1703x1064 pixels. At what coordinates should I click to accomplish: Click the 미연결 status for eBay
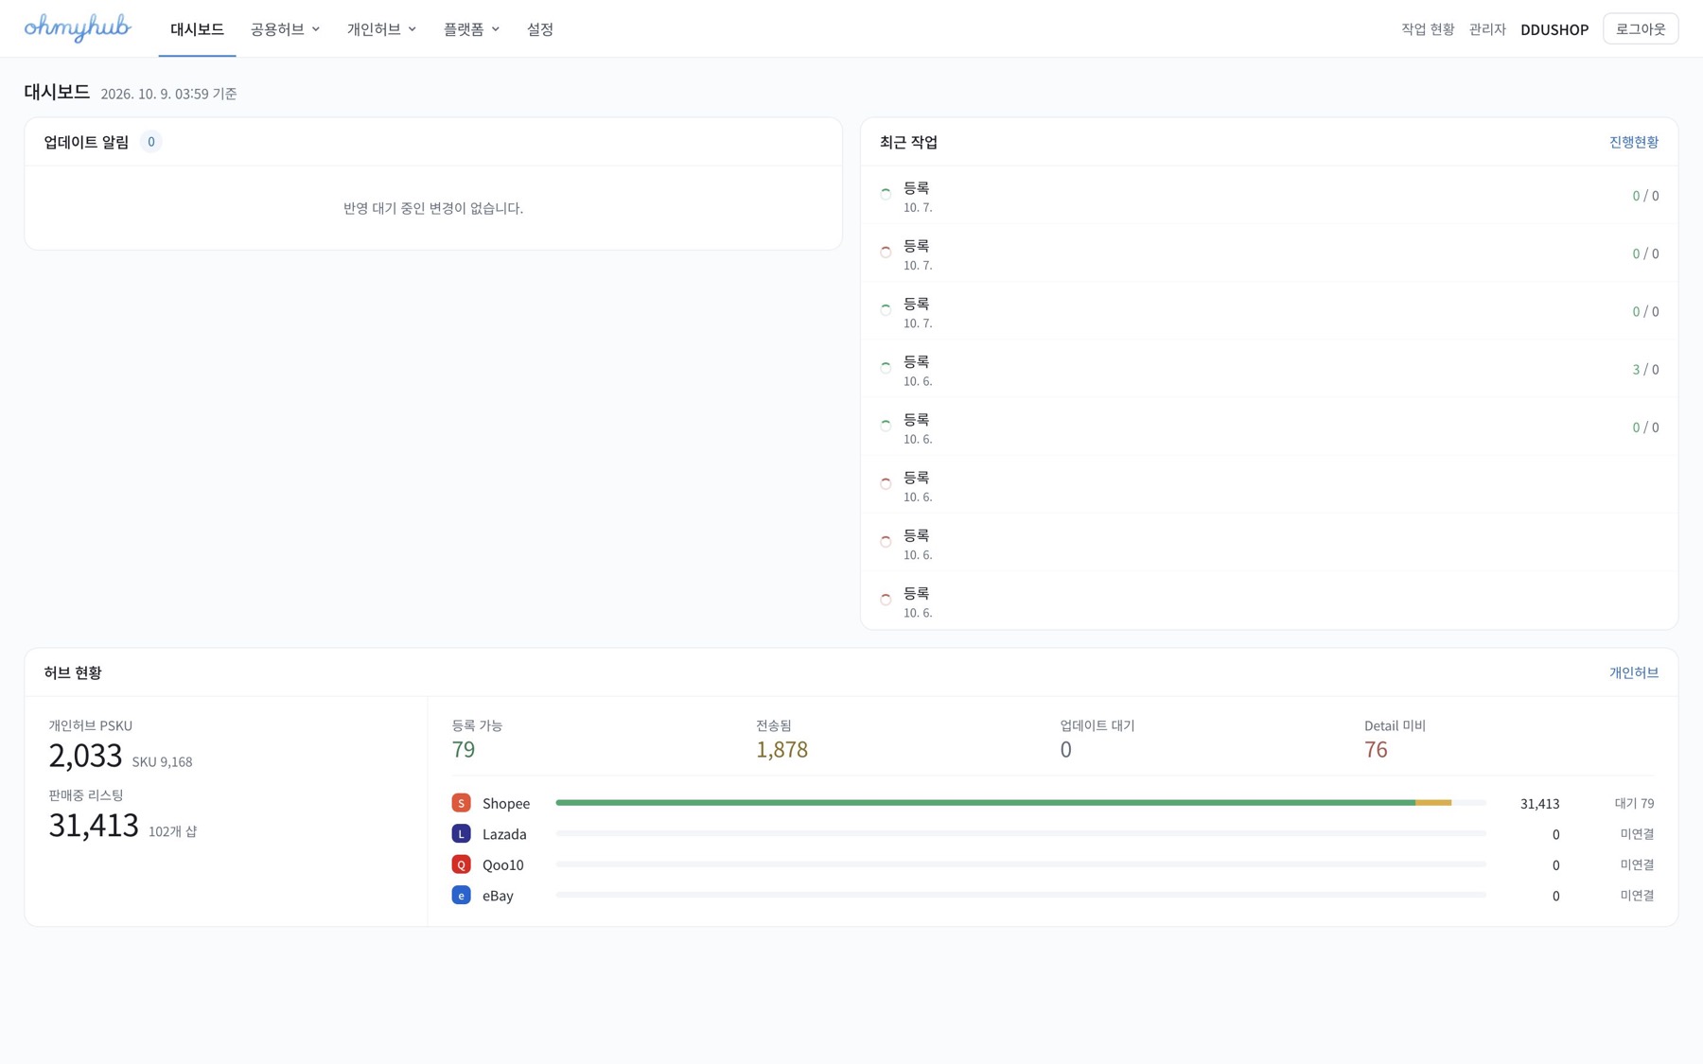pyautogui.click(x=1637, y=896)
